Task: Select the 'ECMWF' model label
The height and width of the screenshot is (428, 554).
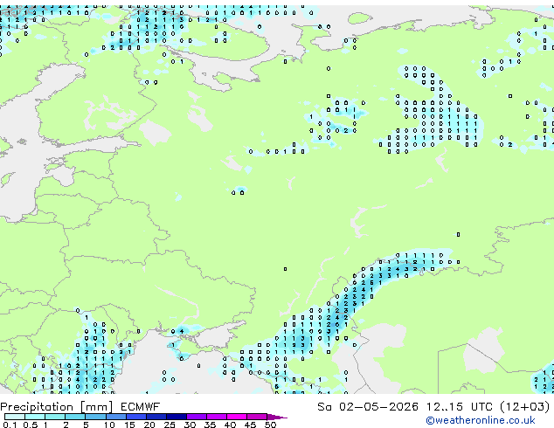Action: (x=141, y=407)
